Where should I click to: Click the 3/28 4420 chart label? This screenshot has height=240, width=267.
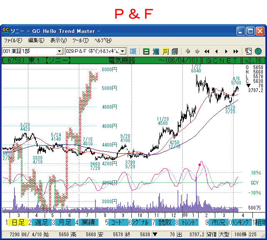pos(25,127)
